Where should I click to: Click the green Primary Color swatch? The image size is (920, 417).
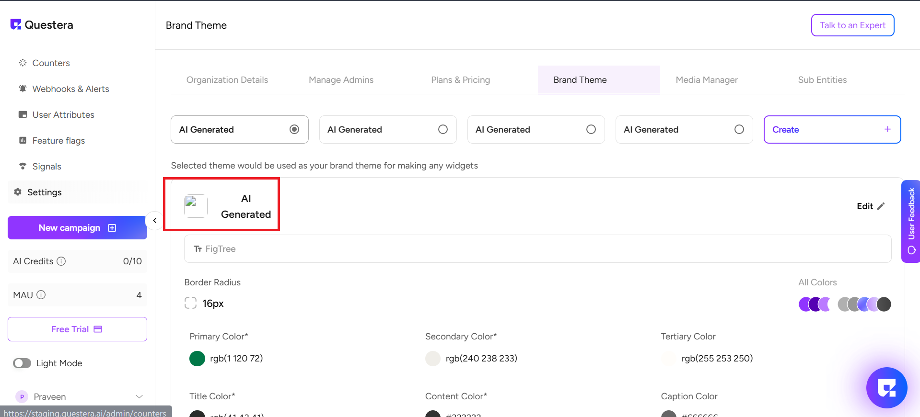tap(197, 359)
